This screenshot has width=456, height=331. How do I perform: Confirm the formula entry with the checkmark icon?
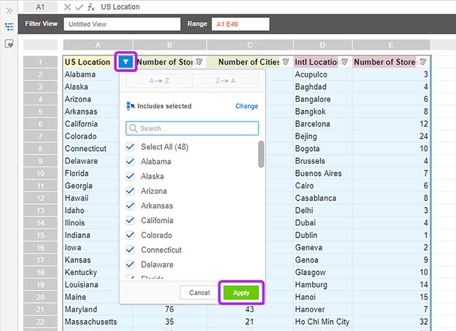(79, 7)
